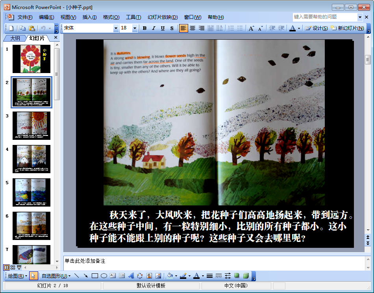Toggle numbered list
The width and height of the screenshot is (374, 293).
point(231,28)
